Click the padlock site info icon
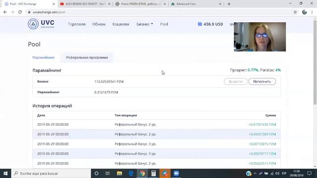 tap(29, 12)
